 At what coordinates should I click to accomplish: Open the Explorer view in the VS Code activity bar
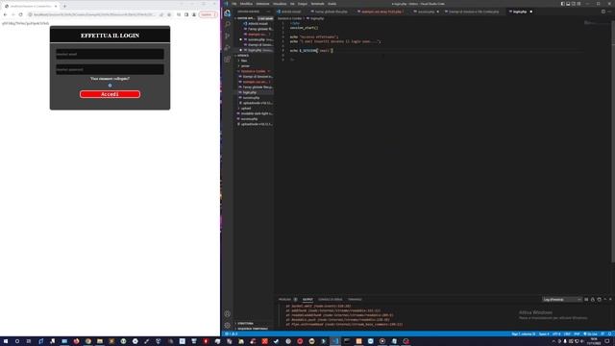pos(228,12)
